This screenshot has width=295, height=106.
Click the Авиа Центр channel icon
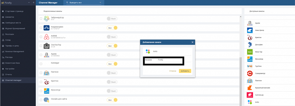tap(250, 30)
